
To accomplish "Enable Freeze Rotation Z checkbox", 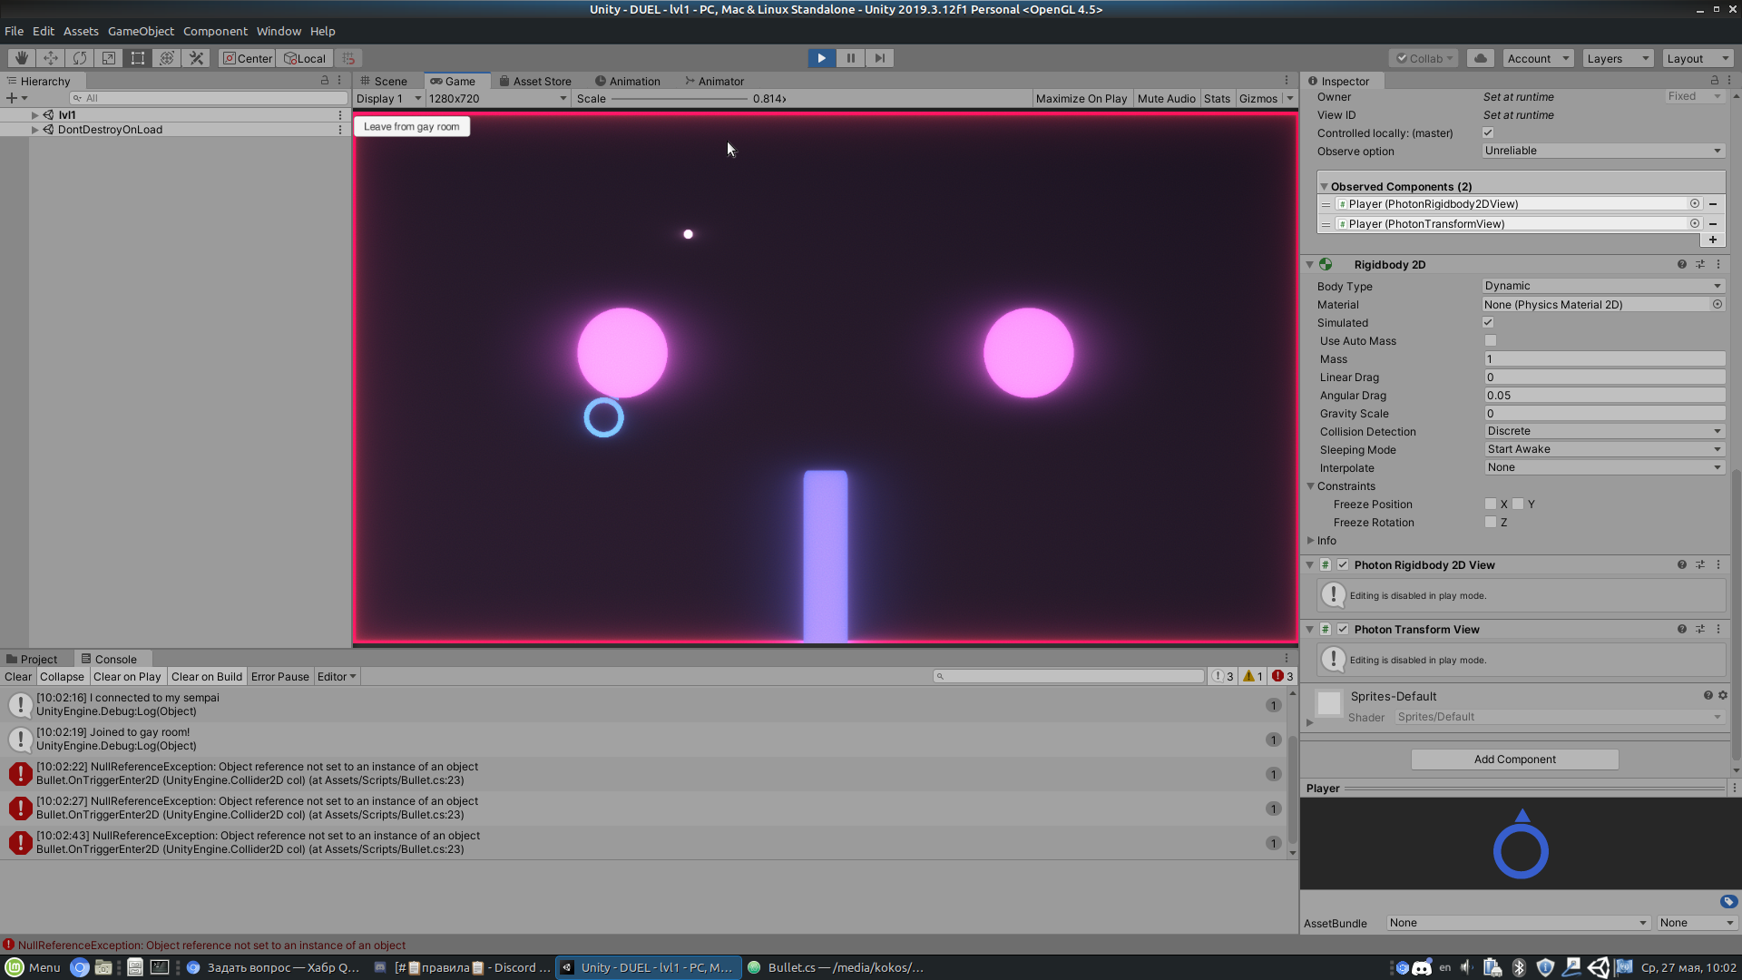I will coord(1491,522).
